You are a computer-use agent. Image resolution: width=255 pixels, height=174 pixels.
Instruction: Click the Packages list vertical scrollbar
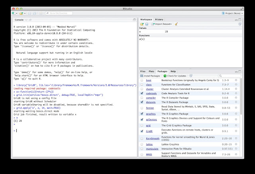point(241,96)
